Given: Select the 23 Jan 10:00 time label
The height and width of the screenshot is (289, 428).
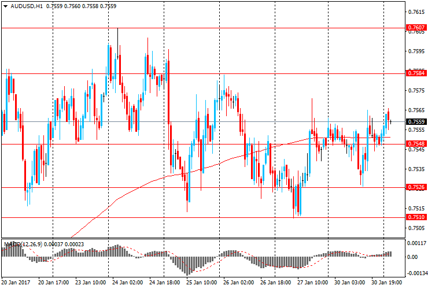Looking at the screenshot, I should click(x=90, y=283).
